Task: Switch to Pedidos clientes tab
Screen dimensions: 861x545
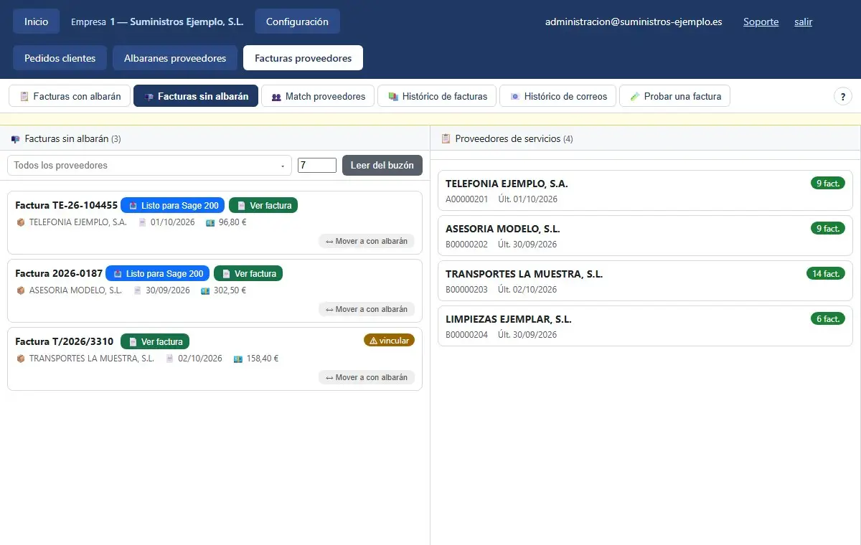Action: (60, 58)
